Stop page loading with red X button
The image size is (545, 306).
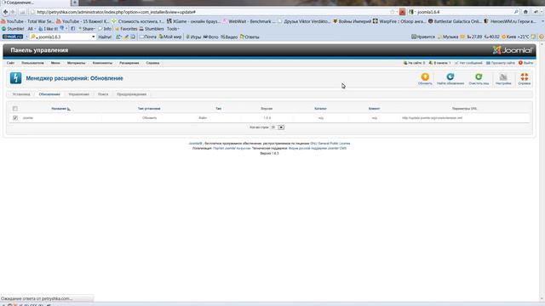pyautogui.click(x=403, y=12)
